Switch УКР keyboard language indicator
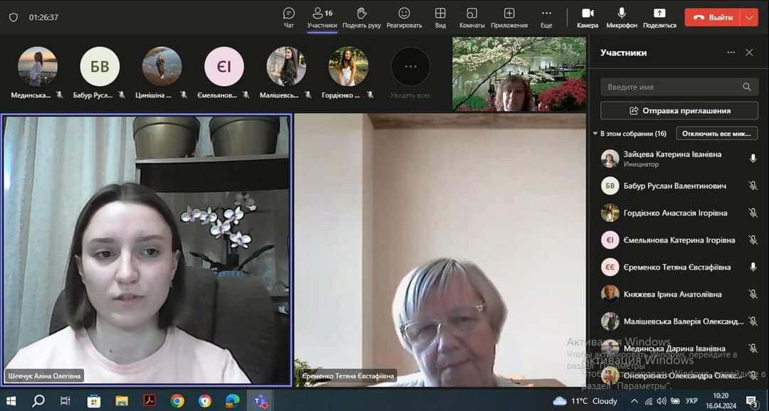769x411 pixels. pos(691,401)
